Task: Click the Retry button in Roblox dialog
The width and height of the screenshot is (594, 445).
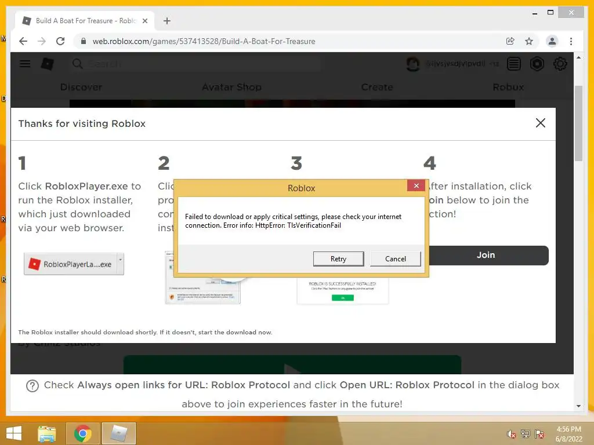Action: coord(338,259)
